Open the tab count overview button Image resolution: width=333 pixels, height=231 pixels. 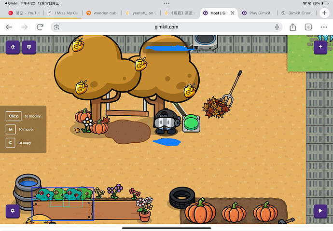coord(308,27)
